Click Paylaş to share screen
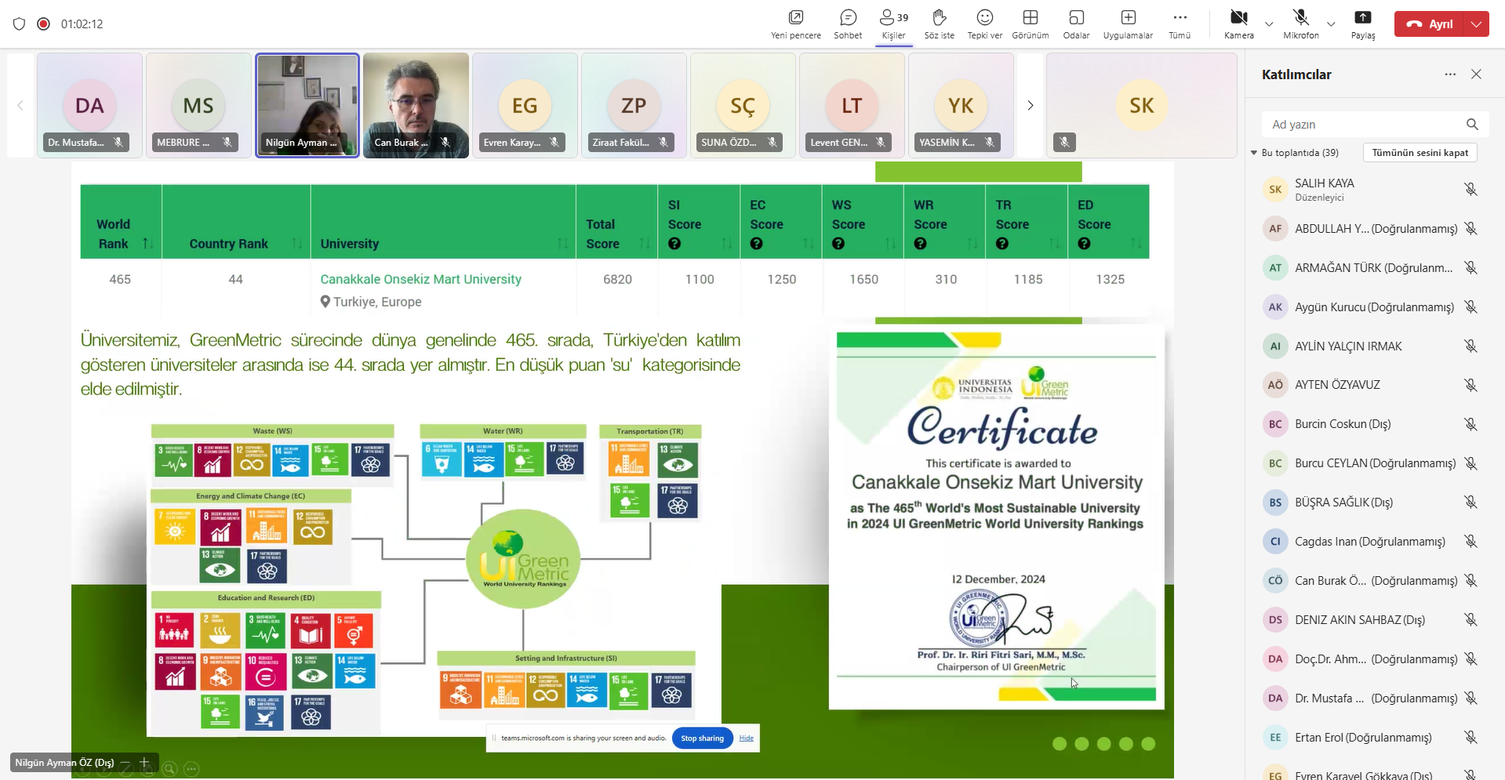The height and width of the screenshot is (780, 1505). 1363,24
